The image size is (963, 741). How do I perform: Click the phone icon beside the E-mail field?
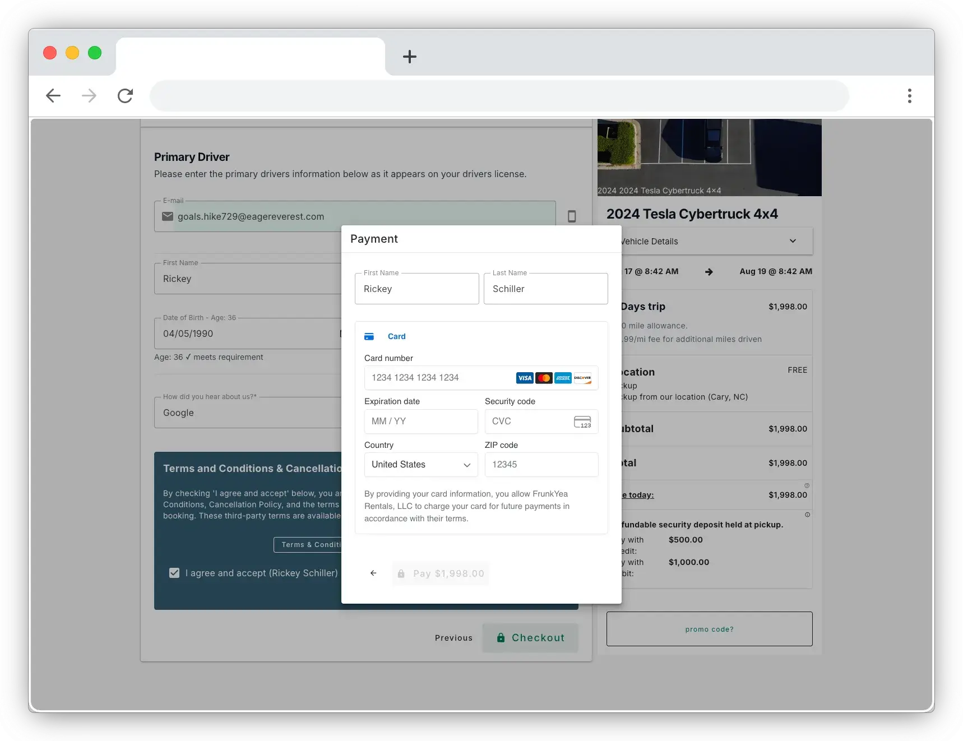coord(572,216)
